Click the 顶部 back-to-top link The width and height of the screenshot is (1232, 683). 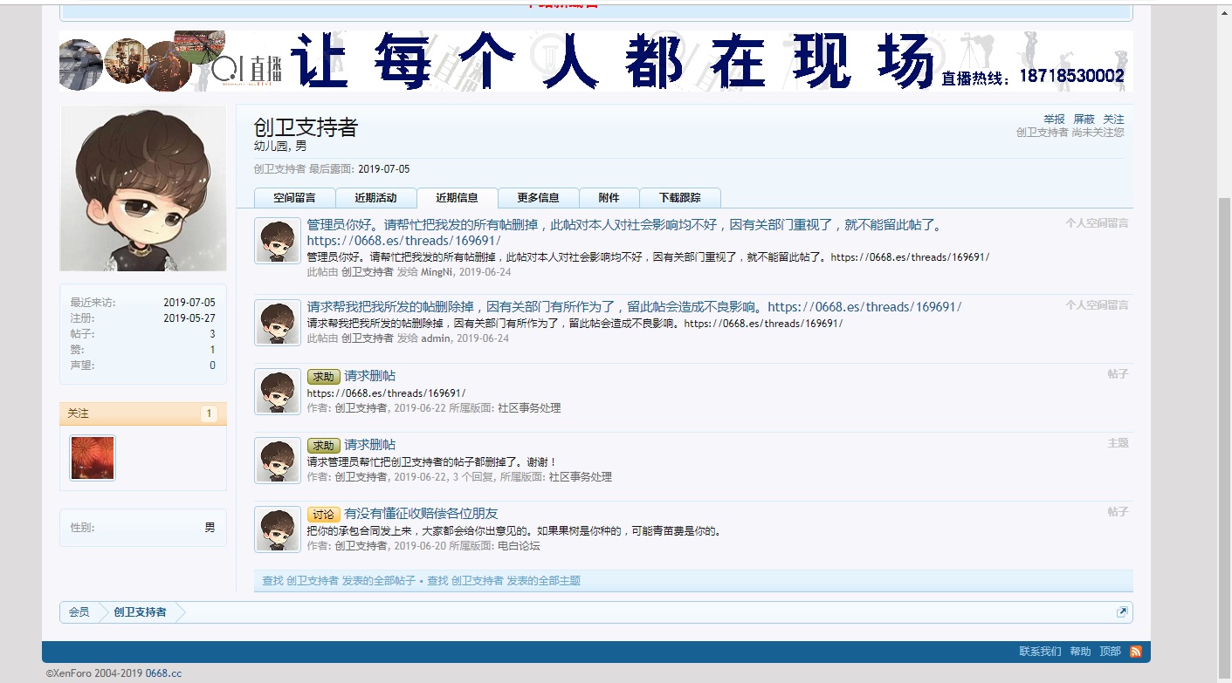pyautogui.click(x=1110, y=652)
